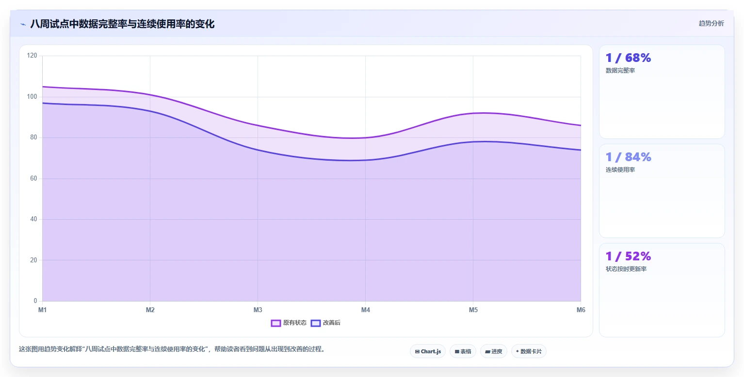Click the M1 x-axis label
This screenshot has width=744, height=377.
tap(42, 310)
